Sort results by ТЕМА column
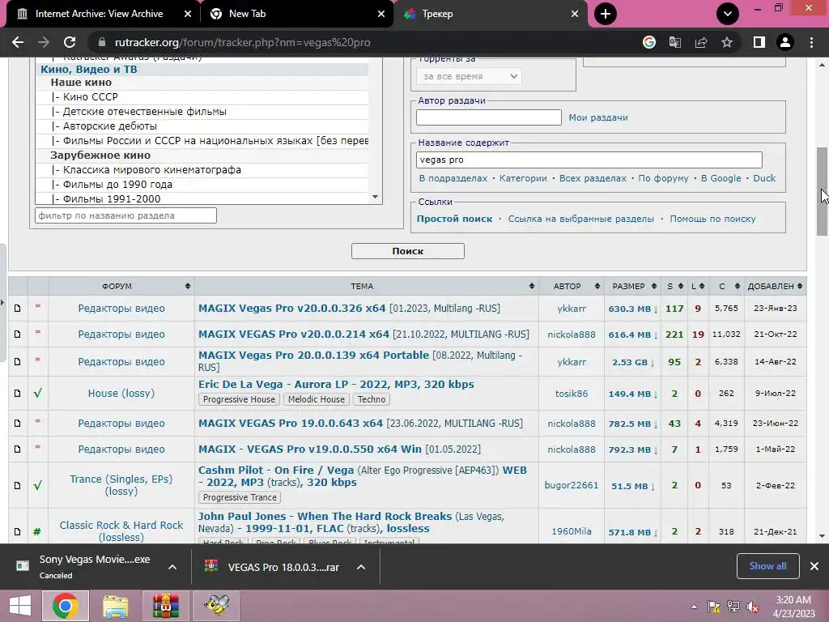 coord(367,286)
